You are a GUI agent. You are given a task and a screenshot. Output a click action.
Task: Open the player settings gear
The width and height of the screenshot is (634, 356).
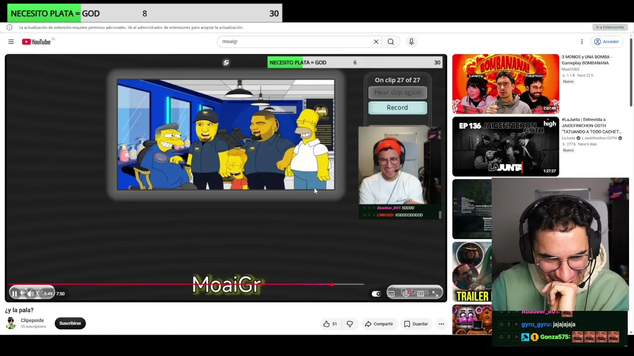tap(406, 294)
